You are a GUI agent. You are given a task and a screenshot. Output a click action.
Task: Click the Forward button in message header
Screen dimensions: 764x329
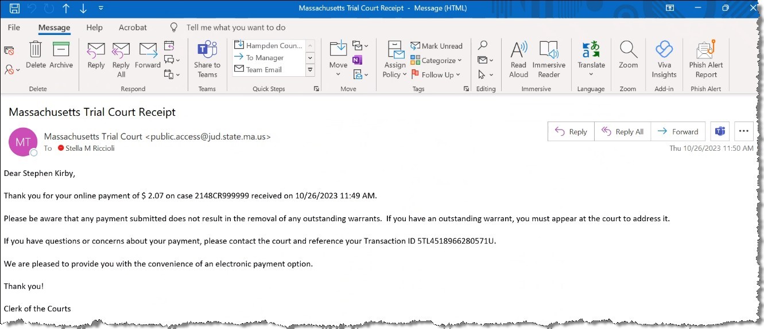678,131
